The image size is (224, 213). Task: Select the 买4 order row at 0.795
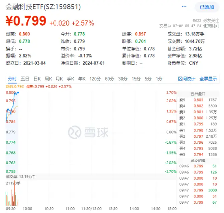click(198, 149)
